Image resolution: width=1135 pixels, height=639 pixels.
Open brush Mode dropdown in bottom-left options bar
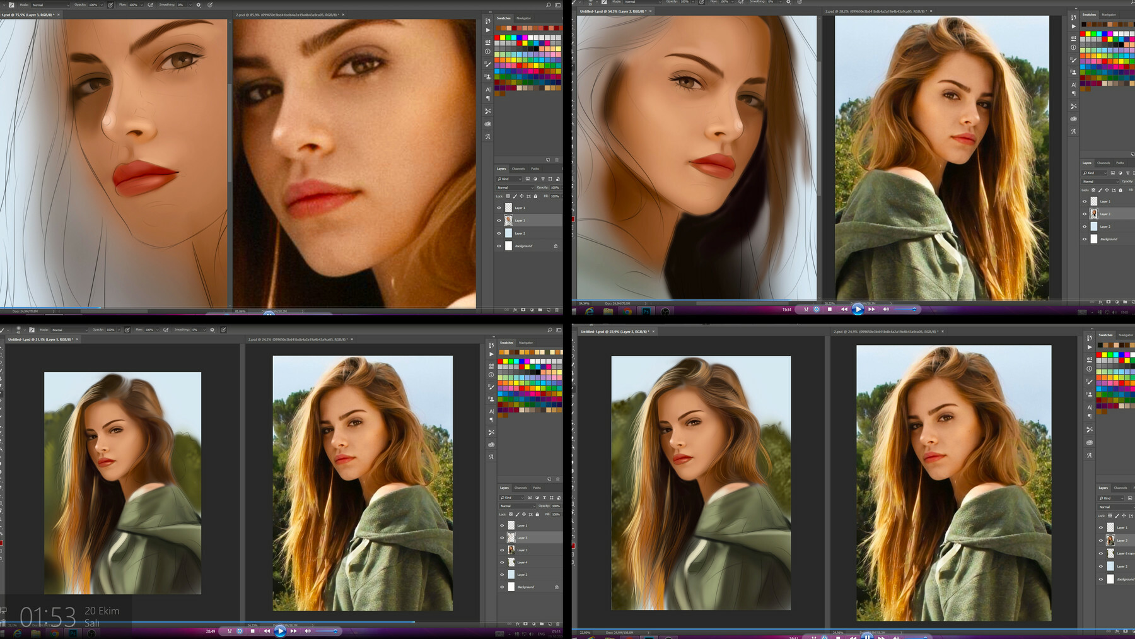click(x=69, y=330)
